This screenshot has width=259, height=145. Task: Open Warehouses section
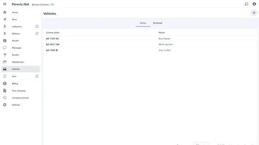point(18,62)
